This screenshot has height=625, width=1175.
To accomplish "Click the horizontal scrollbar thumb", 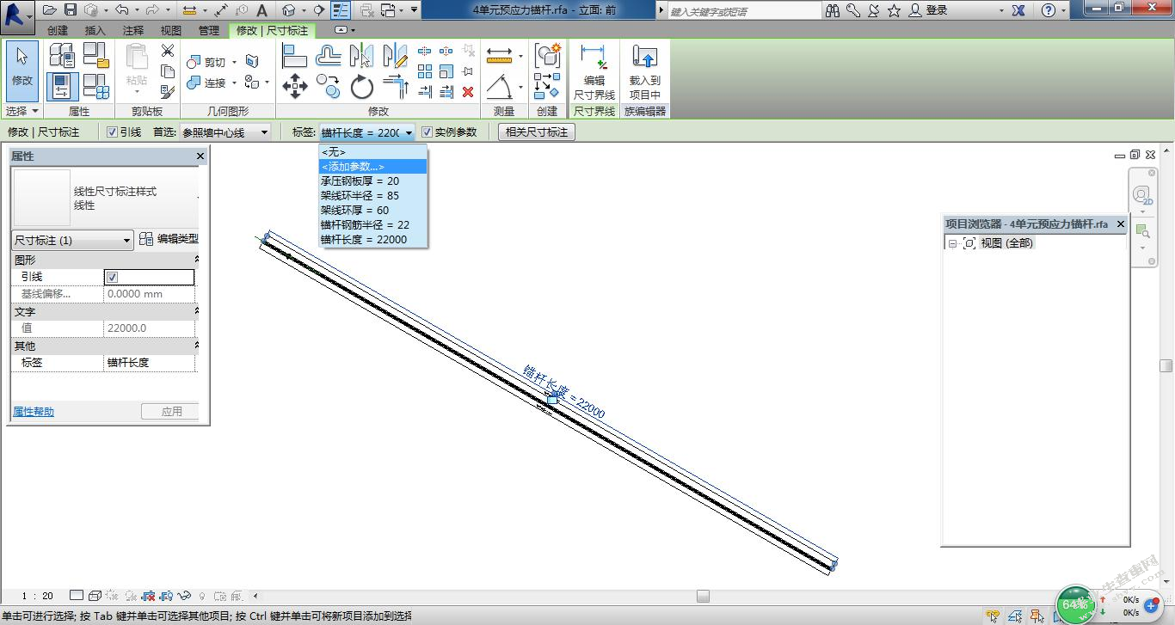I will point(703,596).
